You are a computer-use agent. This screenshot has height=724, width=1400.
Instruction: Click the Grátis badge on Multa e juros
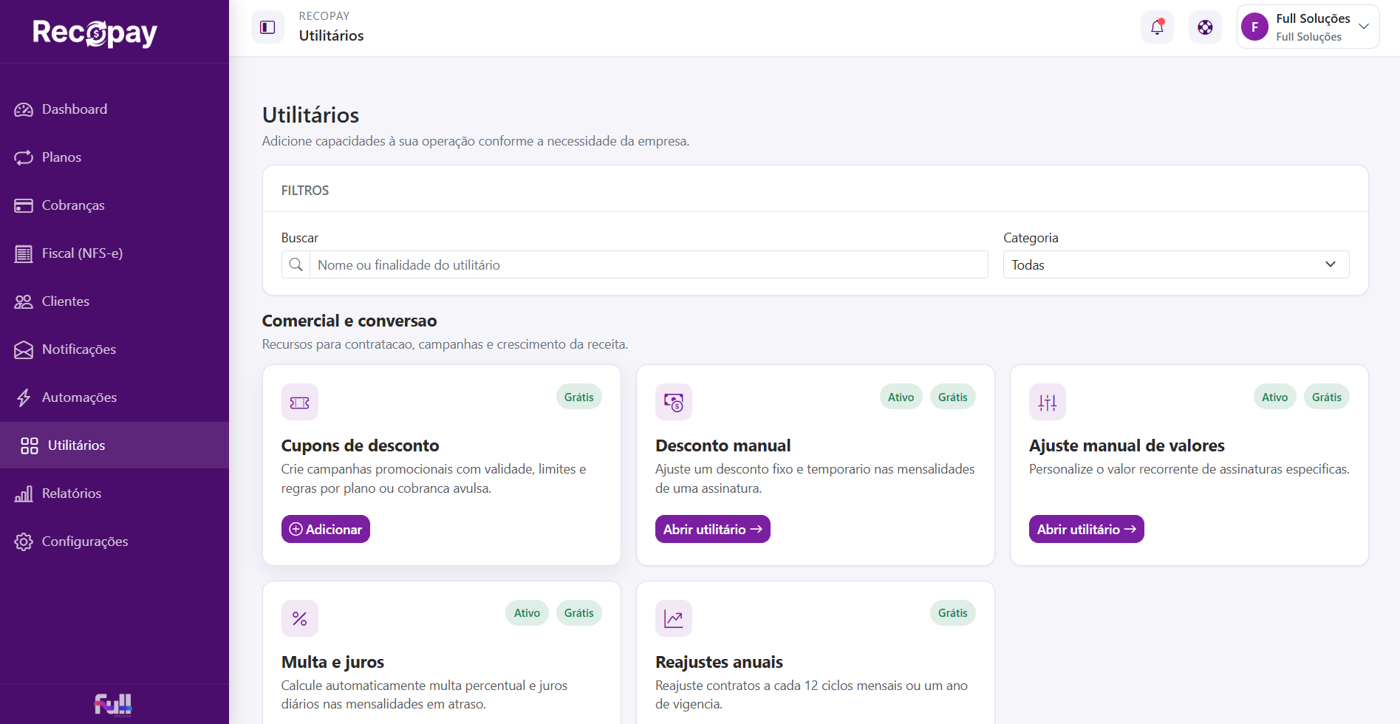[579, 613]
